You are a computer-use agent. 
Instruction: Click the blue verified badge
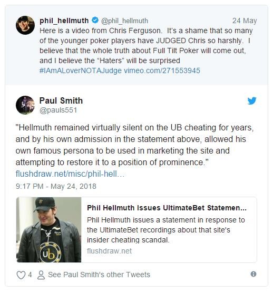click(x=95, y=20)
